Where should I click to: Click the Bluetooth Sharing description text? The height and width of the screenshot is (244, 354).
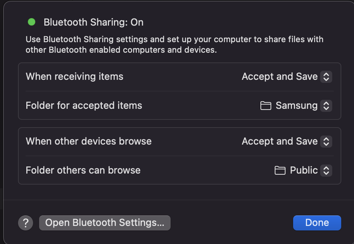[x=174, y=44]
